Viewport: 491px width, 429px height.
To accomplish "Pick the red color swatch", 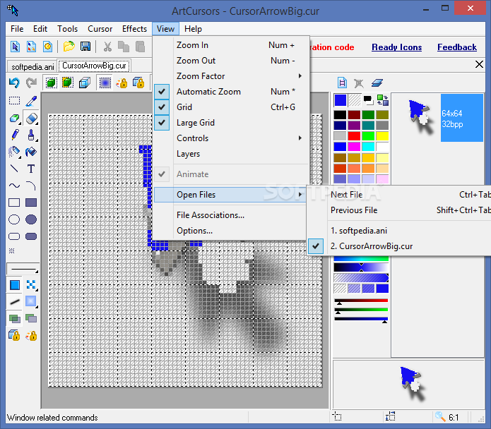I will pyautogui.click(x=354, y=136).
